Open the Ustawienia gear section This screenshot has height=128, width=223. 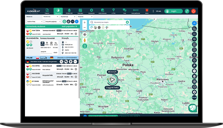(x=91, y=11)
